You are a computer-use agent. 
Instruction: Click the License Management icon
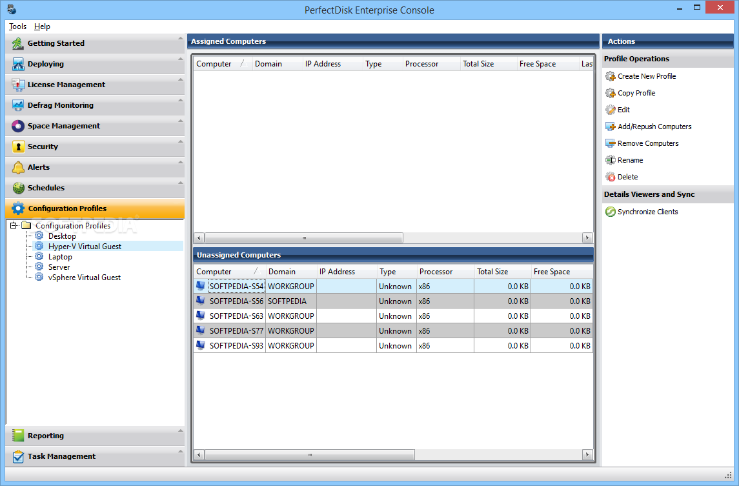(18, 85)
